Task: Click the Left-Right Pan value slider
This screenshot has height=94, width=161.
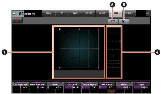Action: [x=21, y=87]
